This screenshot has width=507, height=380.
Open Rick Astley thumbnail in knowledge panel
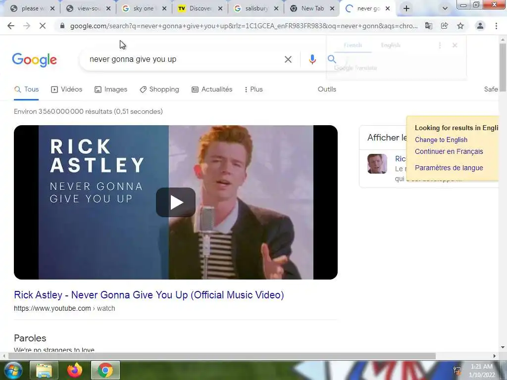(x=377, y=164)
